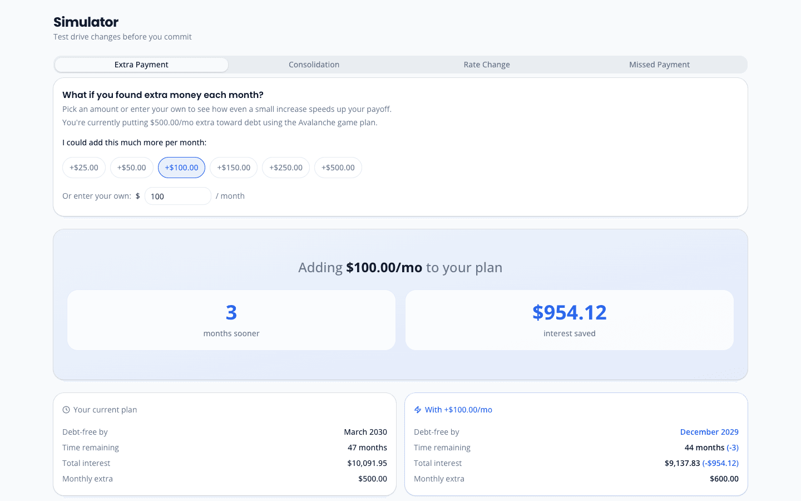Switch to the Consolidation tab
Image resolution: width=801 pixels, height=501 pixels.
[x=314, y=64]
